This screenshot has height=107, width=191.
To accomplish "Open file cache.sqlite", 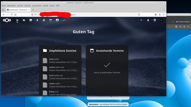I will [60, 85].
